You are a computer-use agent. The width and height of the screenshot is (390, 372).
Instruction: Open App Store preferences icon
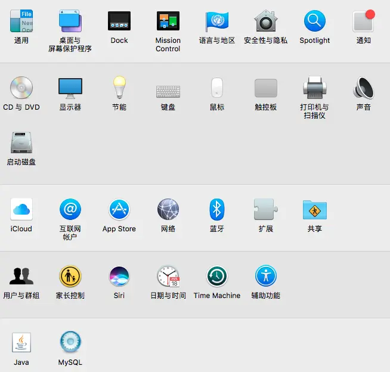(x=119, y=209)
